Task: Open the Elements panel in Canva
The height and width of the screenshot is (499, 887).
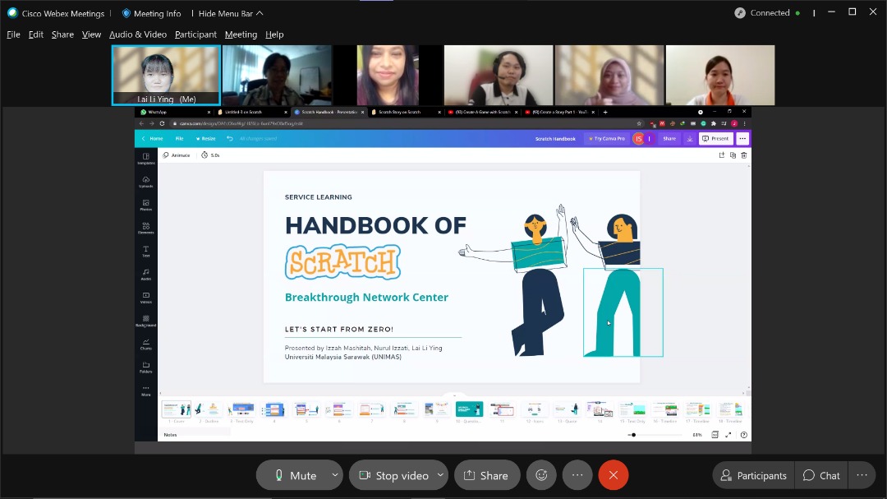Action: click(x=146, y=229)
